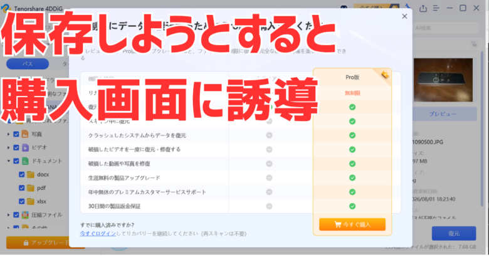Select the pdf folder label
Viewport: 489px width, 257px height.
41,188
